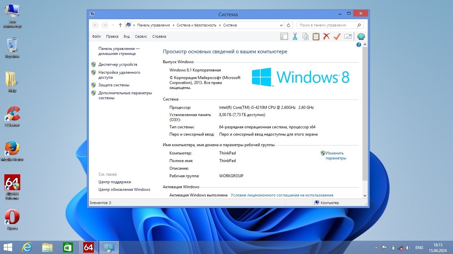Click the WORKGROUP text value
The height and width of the screenshot is (254, 453).
(x=231, y=176)
